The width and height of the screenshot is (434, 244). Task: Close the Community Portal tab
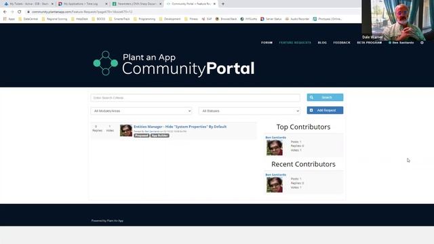(214, 4)
